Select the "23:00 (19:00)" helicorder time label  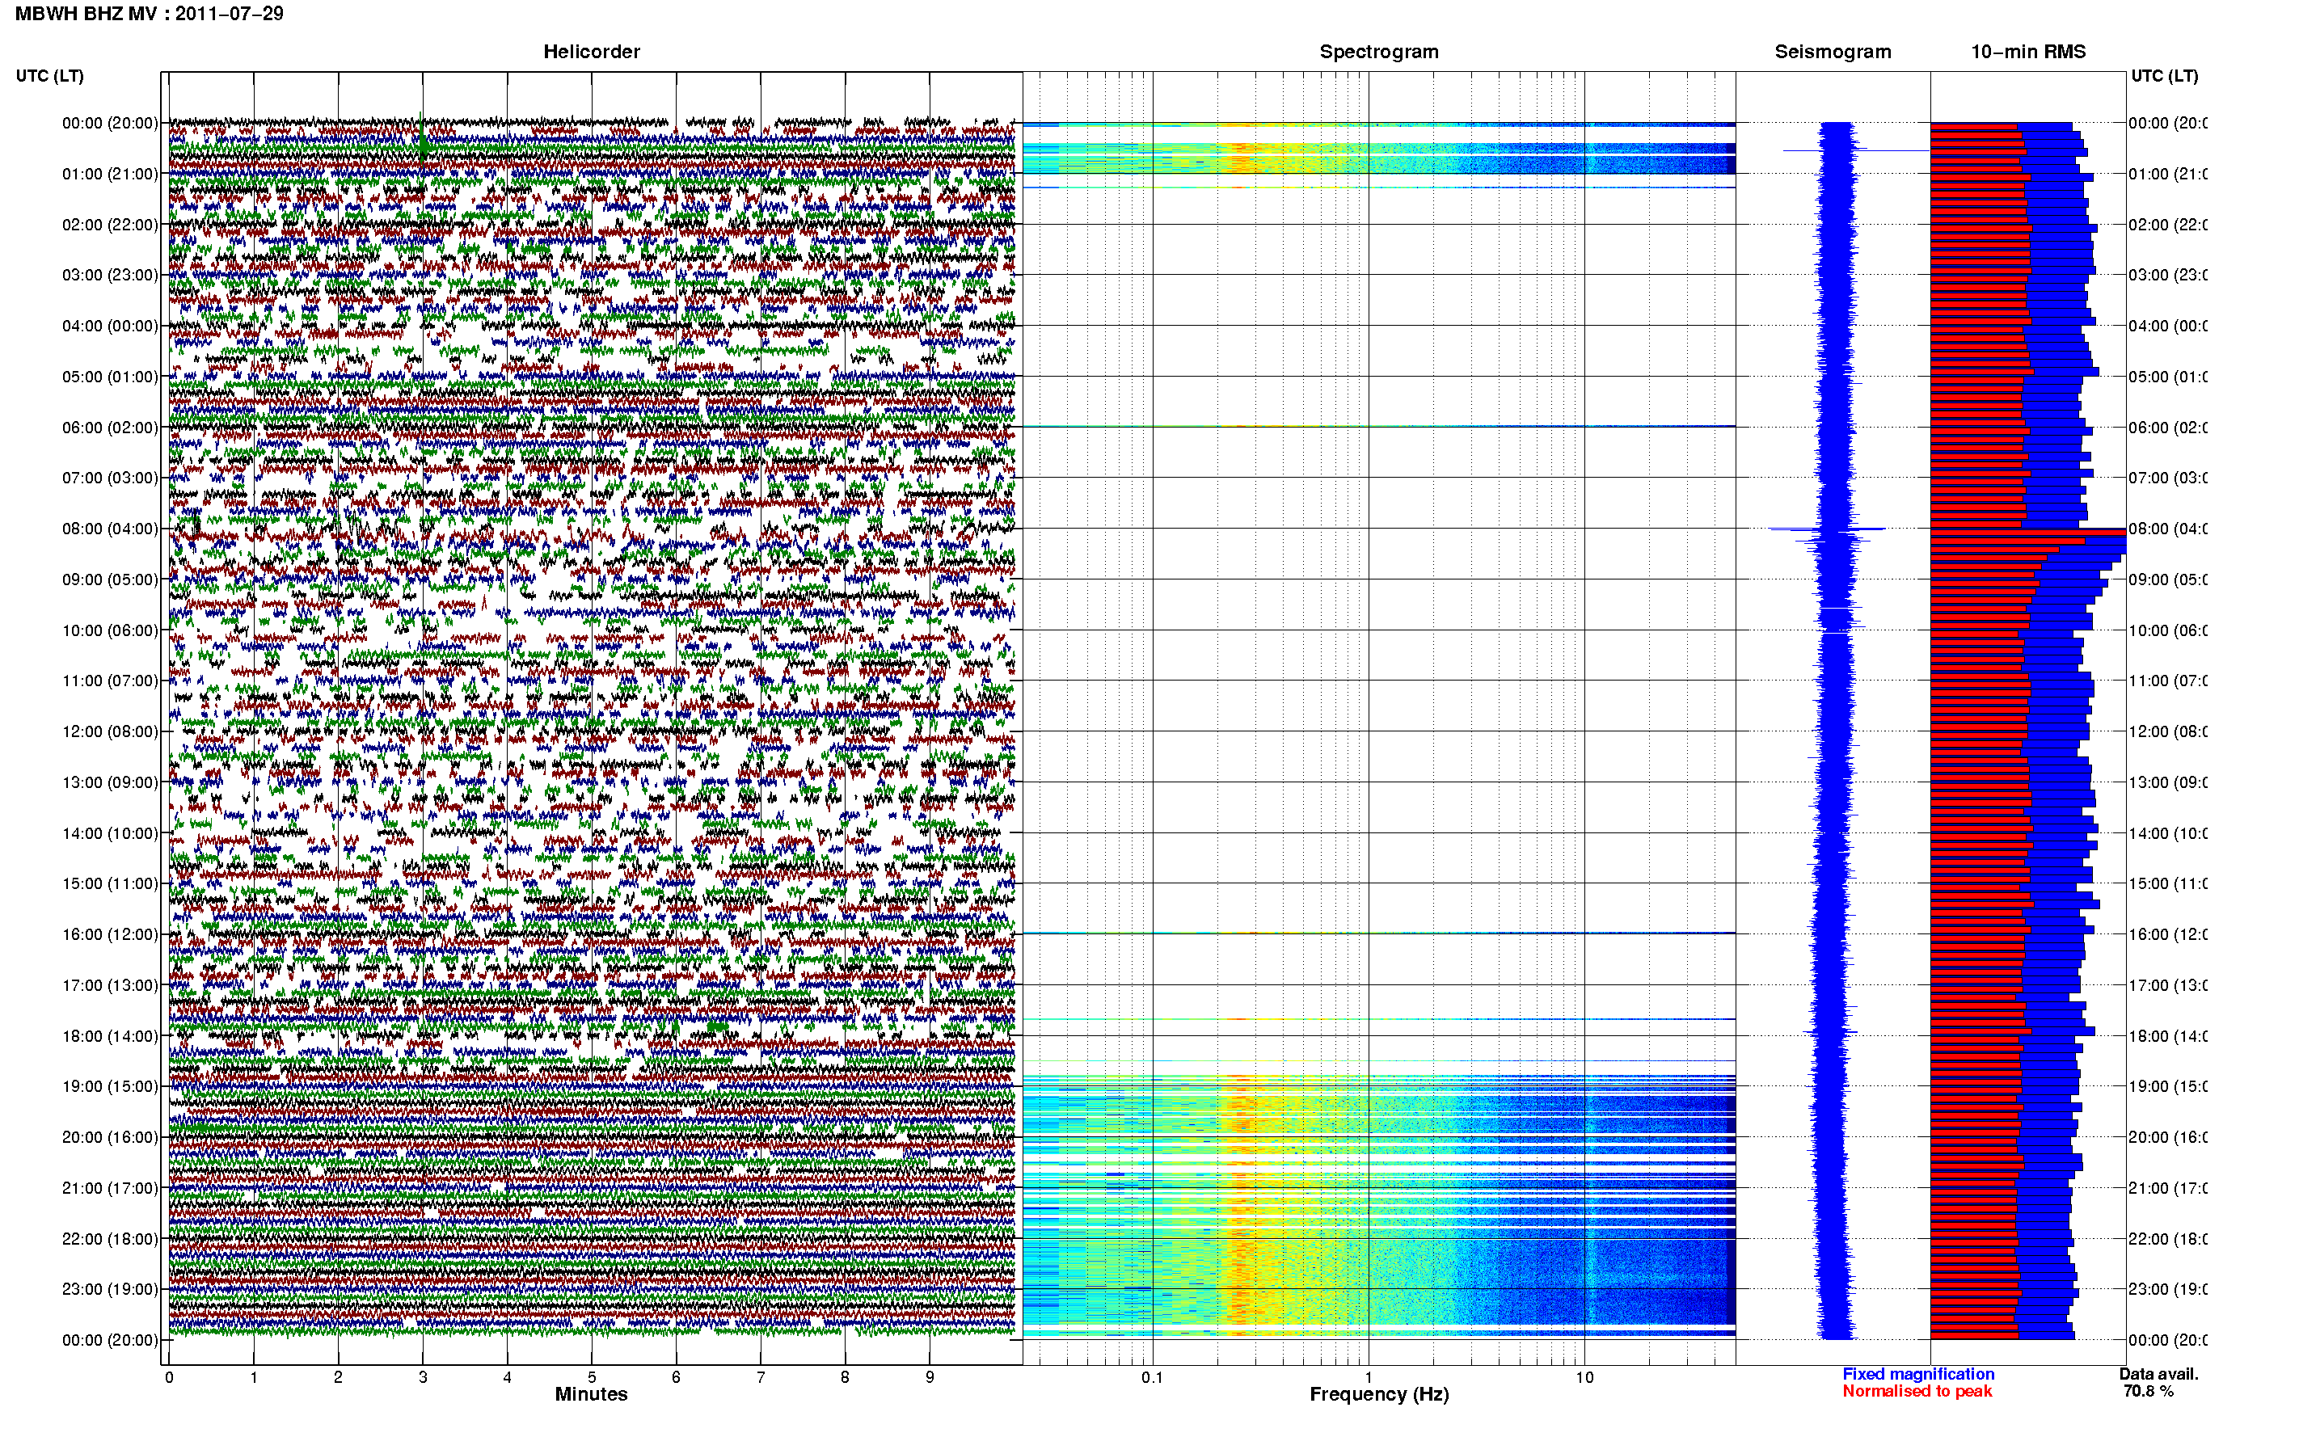click(x=110, y=1289)
